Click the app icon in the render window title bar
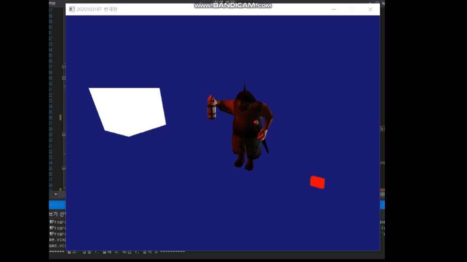467x262 pixels. point(72,9)
